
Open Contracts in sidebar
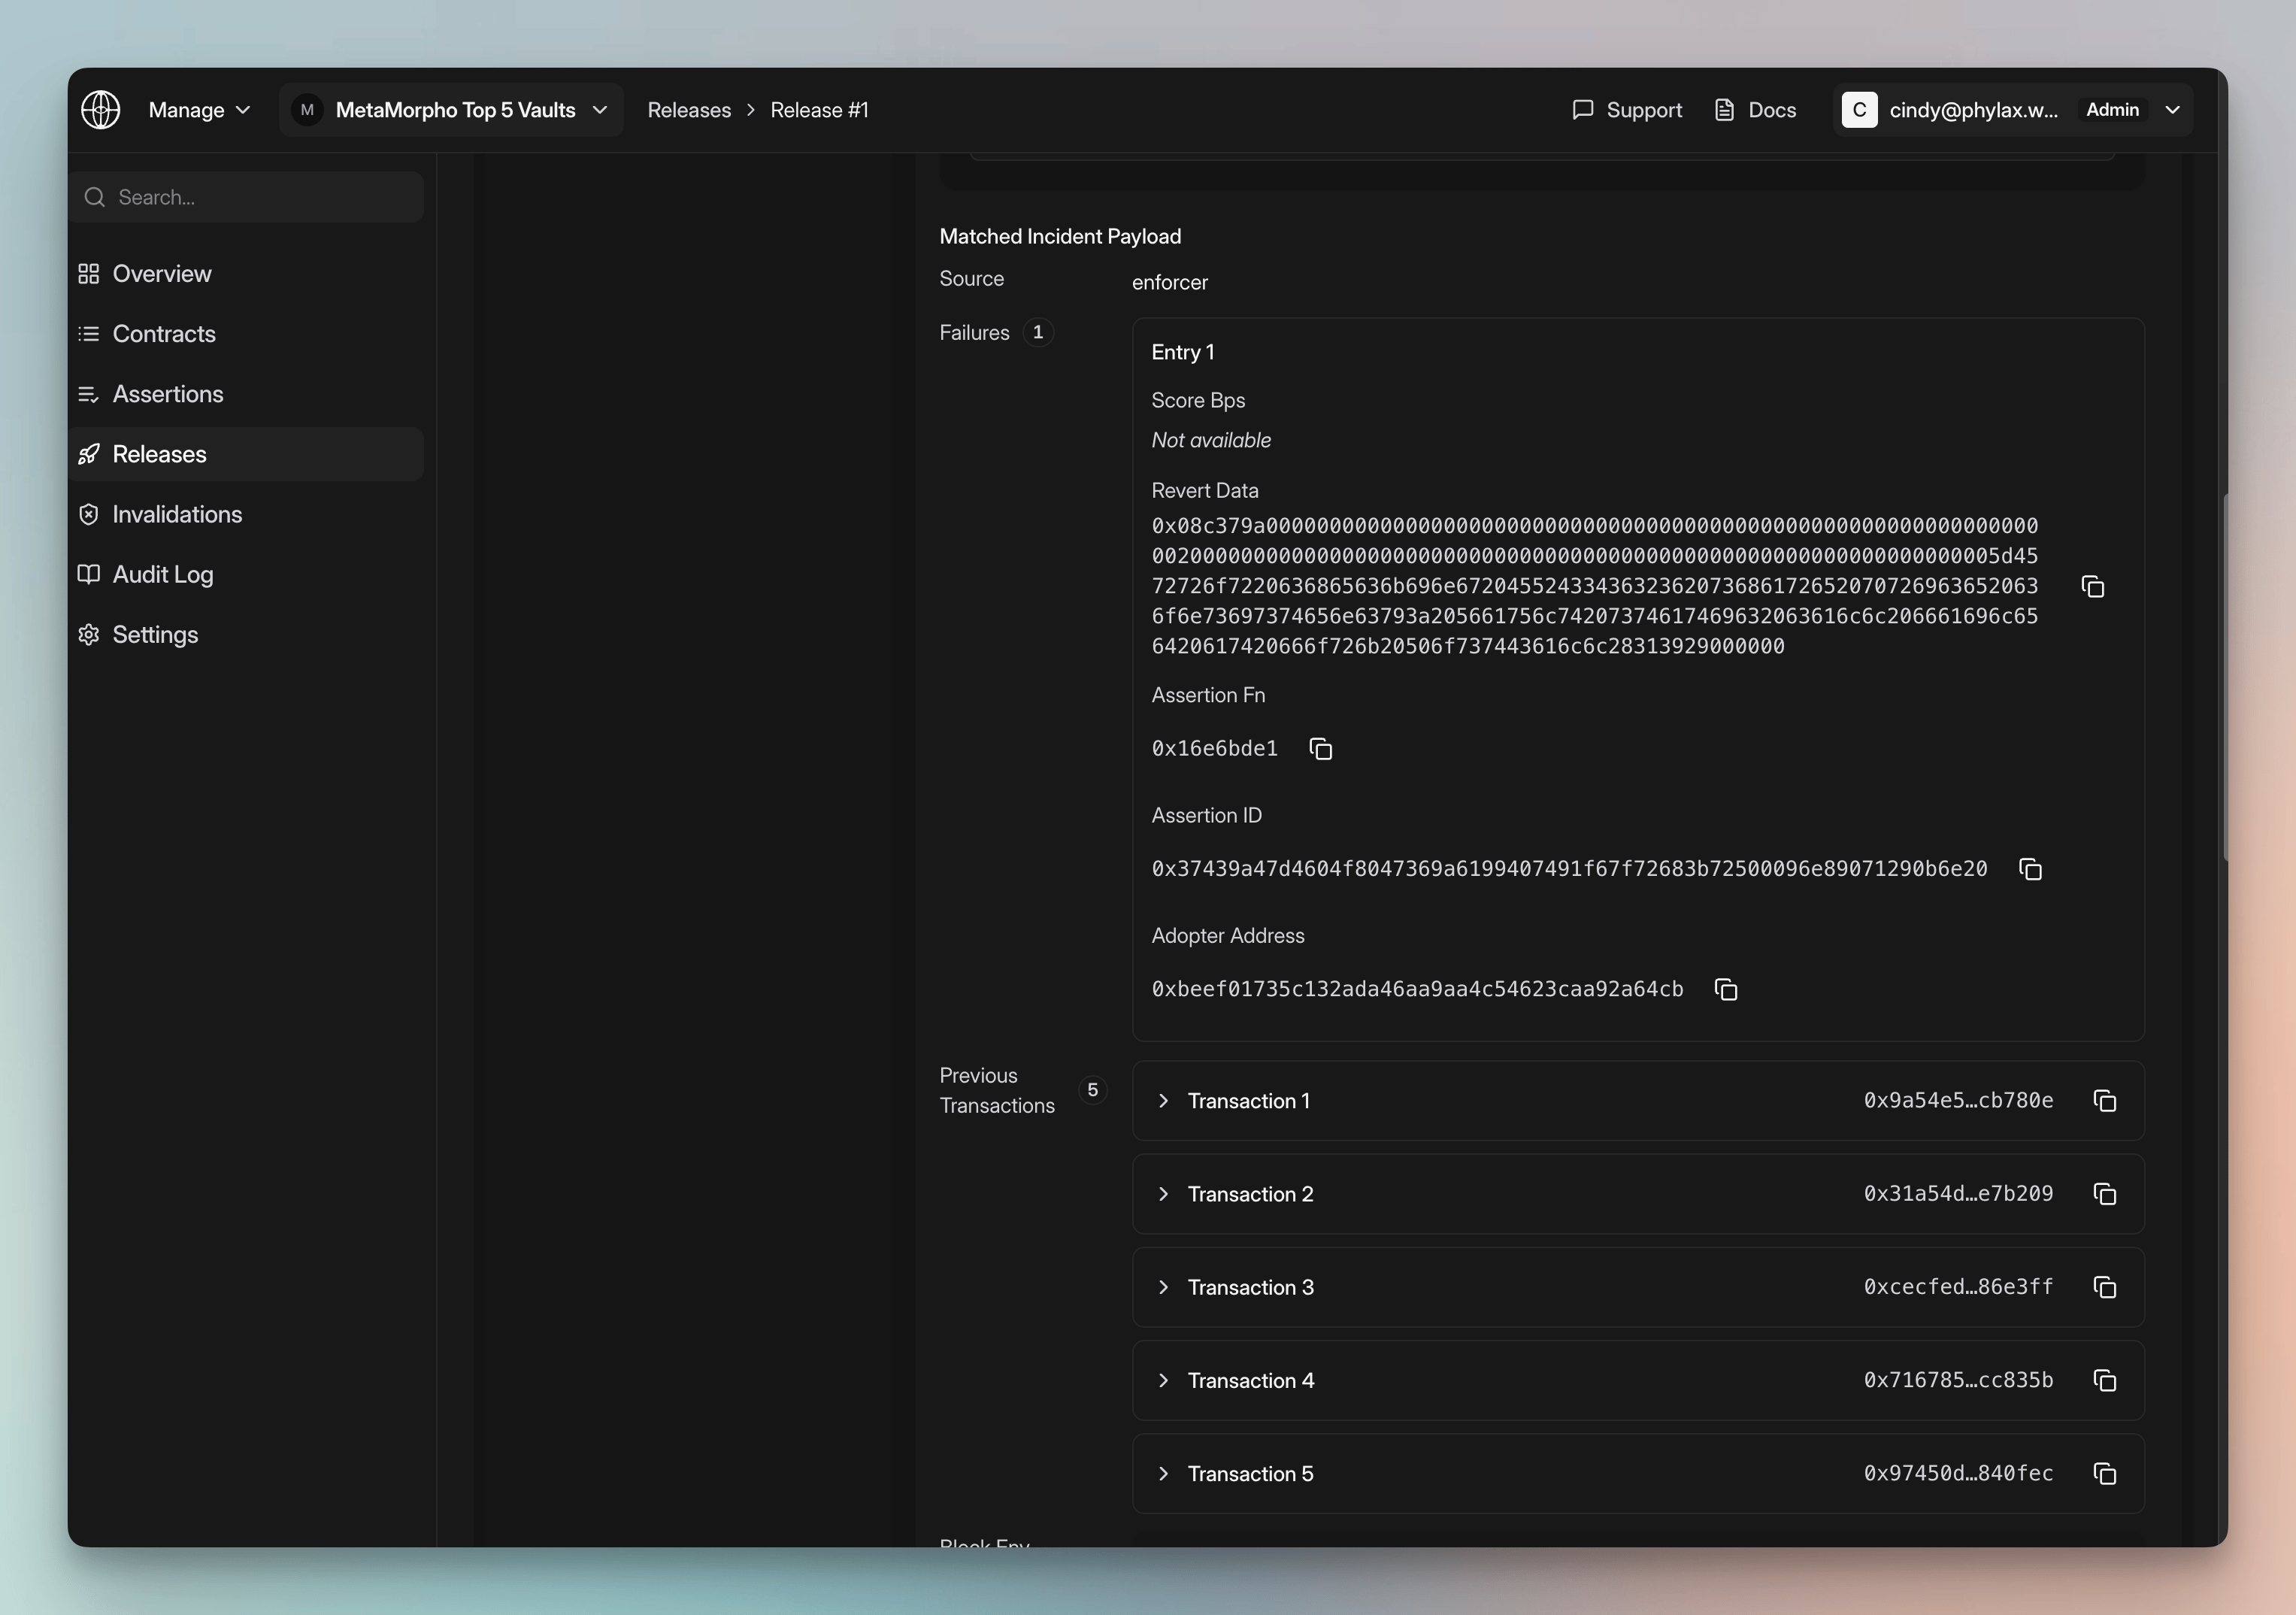tap(246, 334)
